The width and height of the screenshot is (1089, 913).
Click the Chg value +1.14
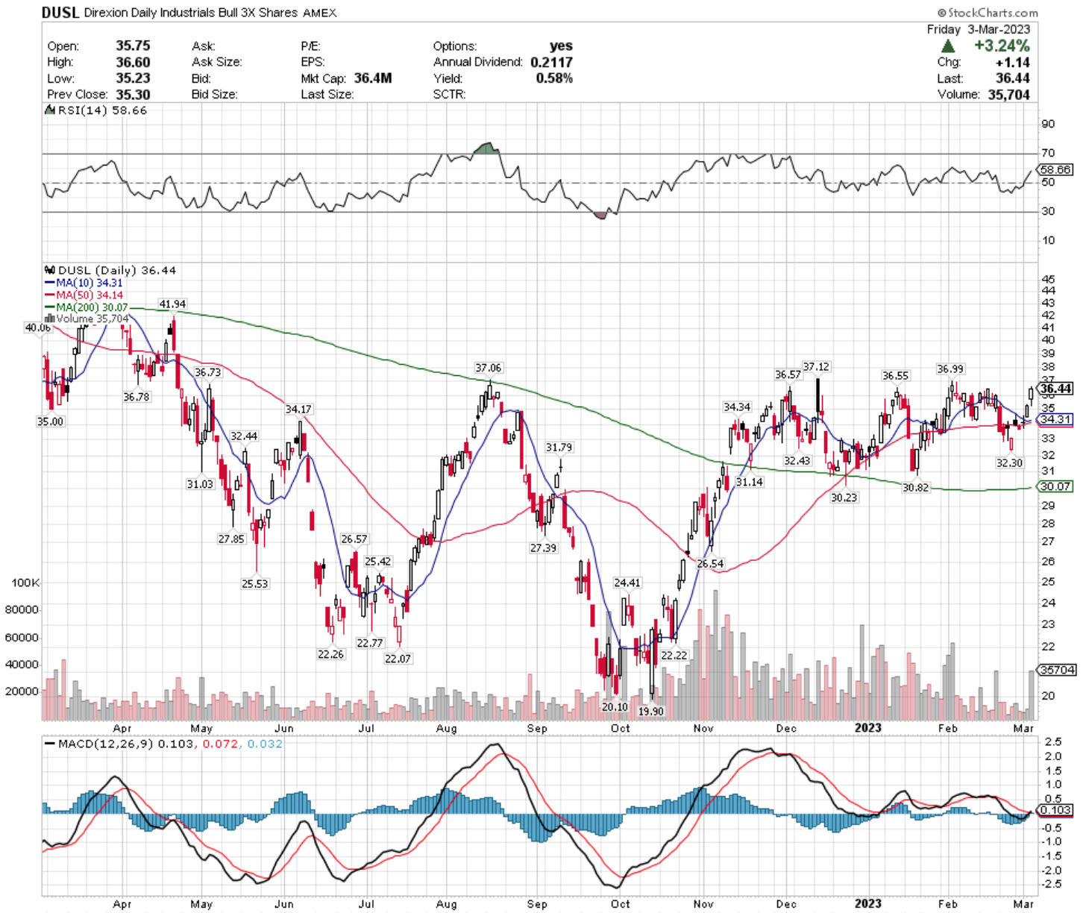pyautogui.click(x=1013, y=63)
